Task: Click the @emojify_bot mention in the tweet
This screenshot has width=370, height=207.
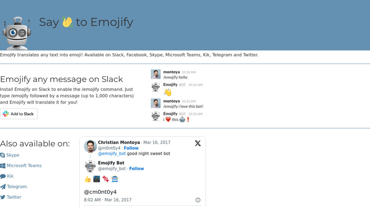Action: click(x=112, y=154)
